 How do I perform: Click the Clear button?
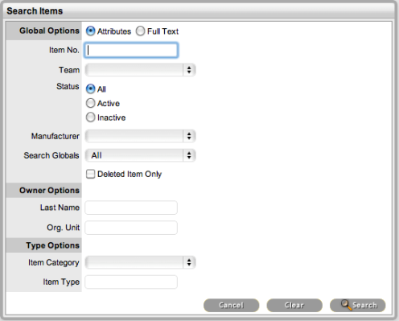point(294,305)
